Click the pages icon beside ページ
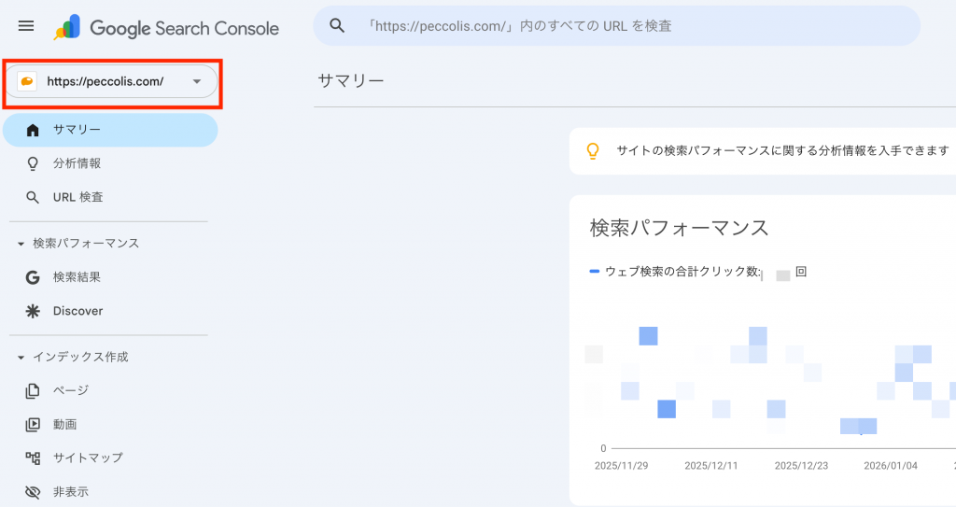 tap(34, 390)
